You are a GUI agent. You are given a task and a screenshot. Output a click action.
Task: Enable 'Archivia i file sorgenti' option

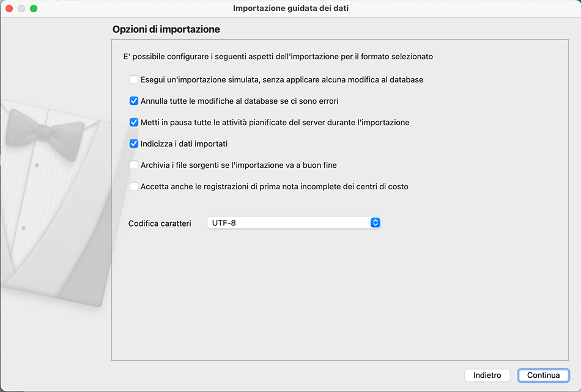coord(134,165)
